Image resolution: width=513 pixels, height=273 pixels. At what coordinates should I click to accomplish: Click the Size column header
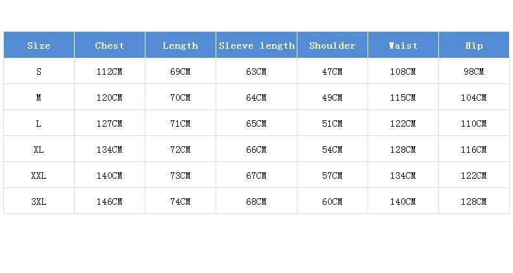click(x=39, y=45)
